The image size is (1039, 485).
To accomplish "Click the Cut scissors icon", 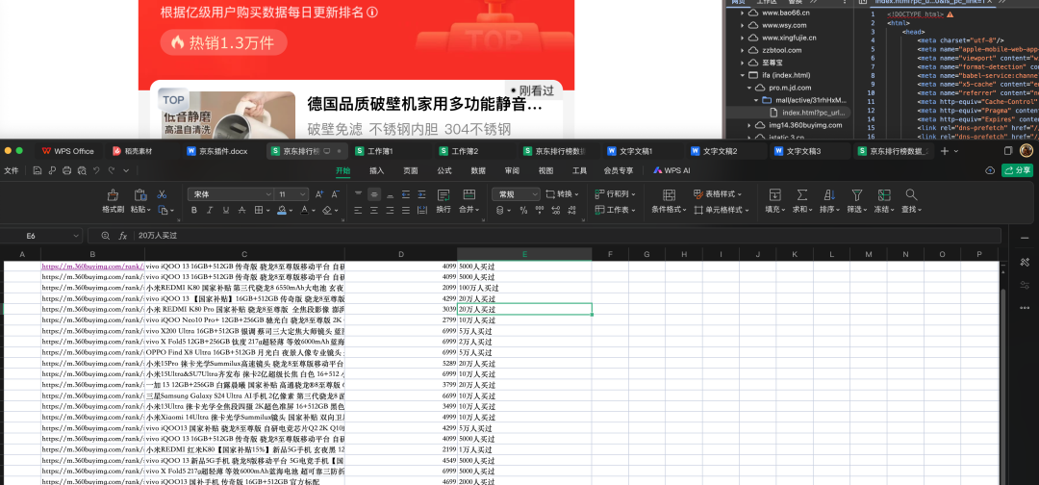I will (x=162, y=194).
